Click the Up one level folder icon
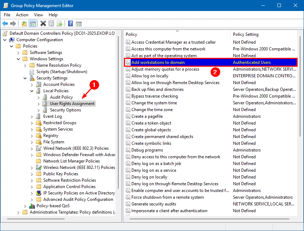 24,24
